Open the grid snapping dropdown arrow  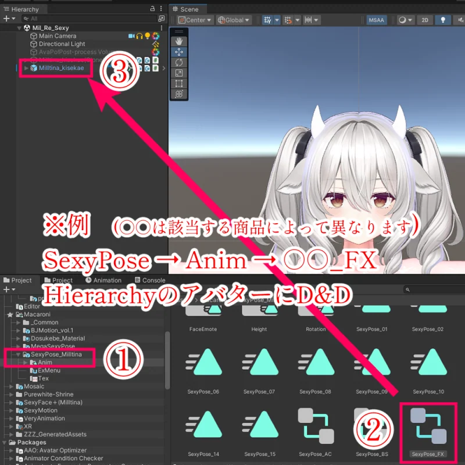coord(298,20)
